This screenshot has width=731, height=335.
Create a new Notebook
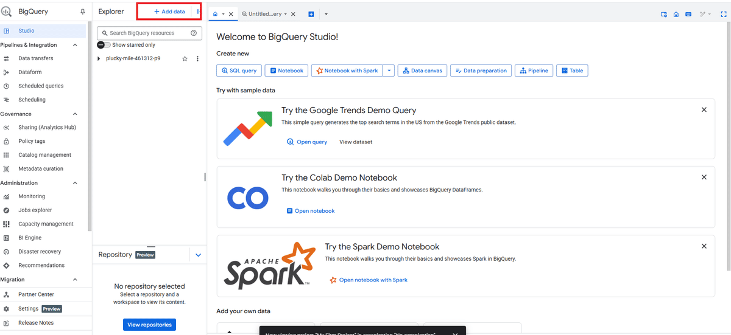coord(286,71)
